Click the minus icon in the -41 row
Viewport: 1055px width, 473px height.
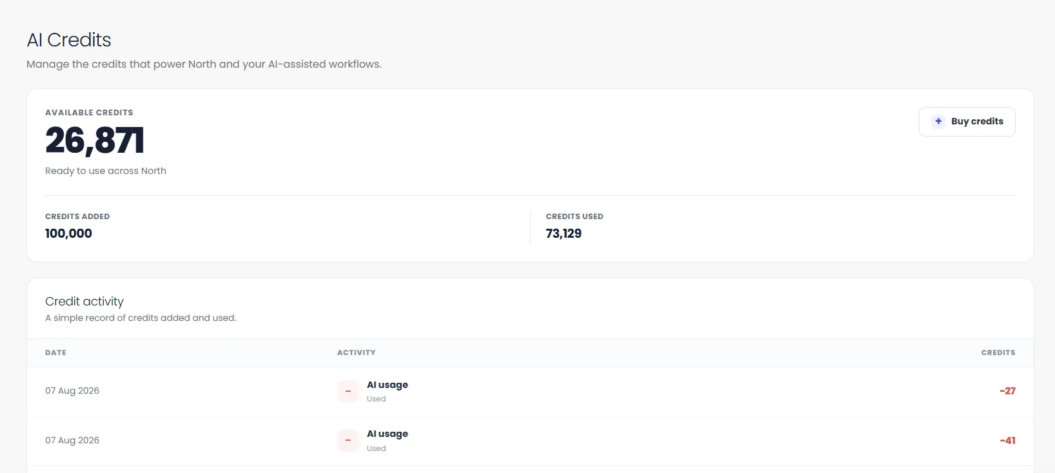point(348,441)
